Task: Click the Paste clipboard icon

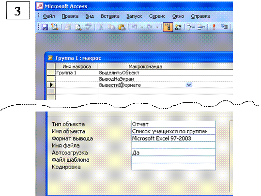Action: click(x=122, y=27)
